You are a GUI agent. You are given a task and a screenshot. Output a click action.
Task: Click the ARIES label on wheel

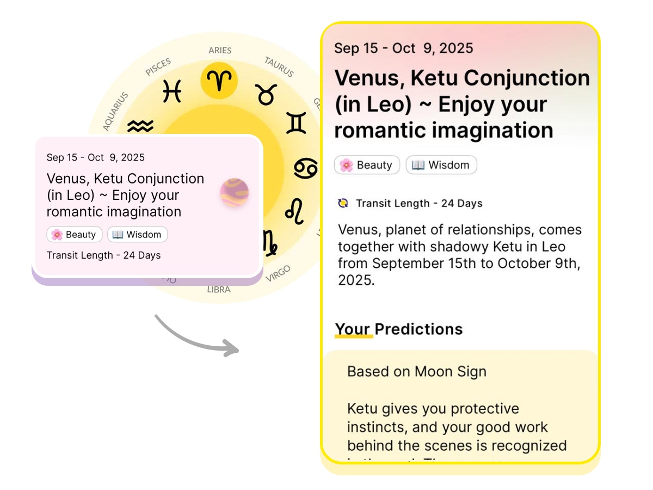tap(220, 51)
